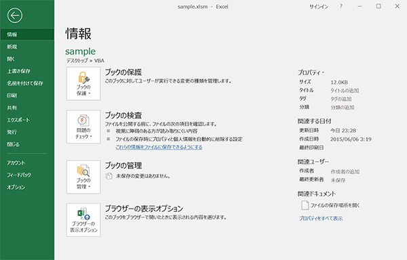Viewport: 407px width, 260px height.
Task: Click the 未保存 last modified by value
Action: pyautogui.click(x=338, y=180)
